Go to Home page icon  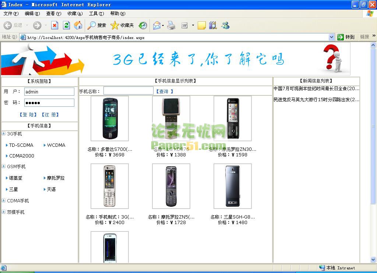point(78,25)
